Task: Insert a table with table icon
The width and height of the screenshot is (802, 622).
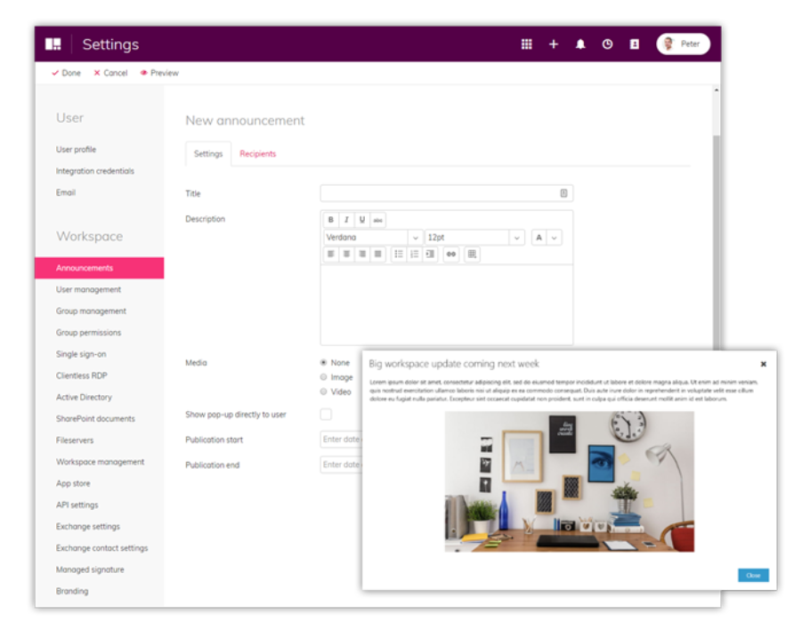Action: tap(472, 254)
